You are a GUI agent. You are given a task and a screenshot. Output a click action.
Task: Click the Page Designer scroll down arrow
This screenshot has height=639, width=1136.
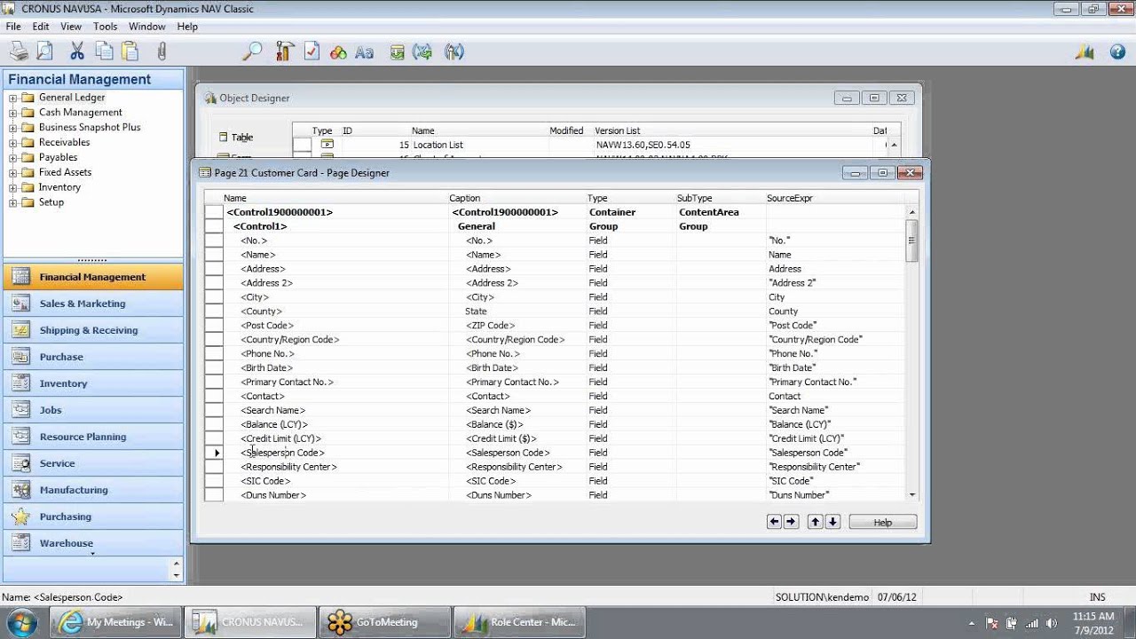(x=911, y=494)
